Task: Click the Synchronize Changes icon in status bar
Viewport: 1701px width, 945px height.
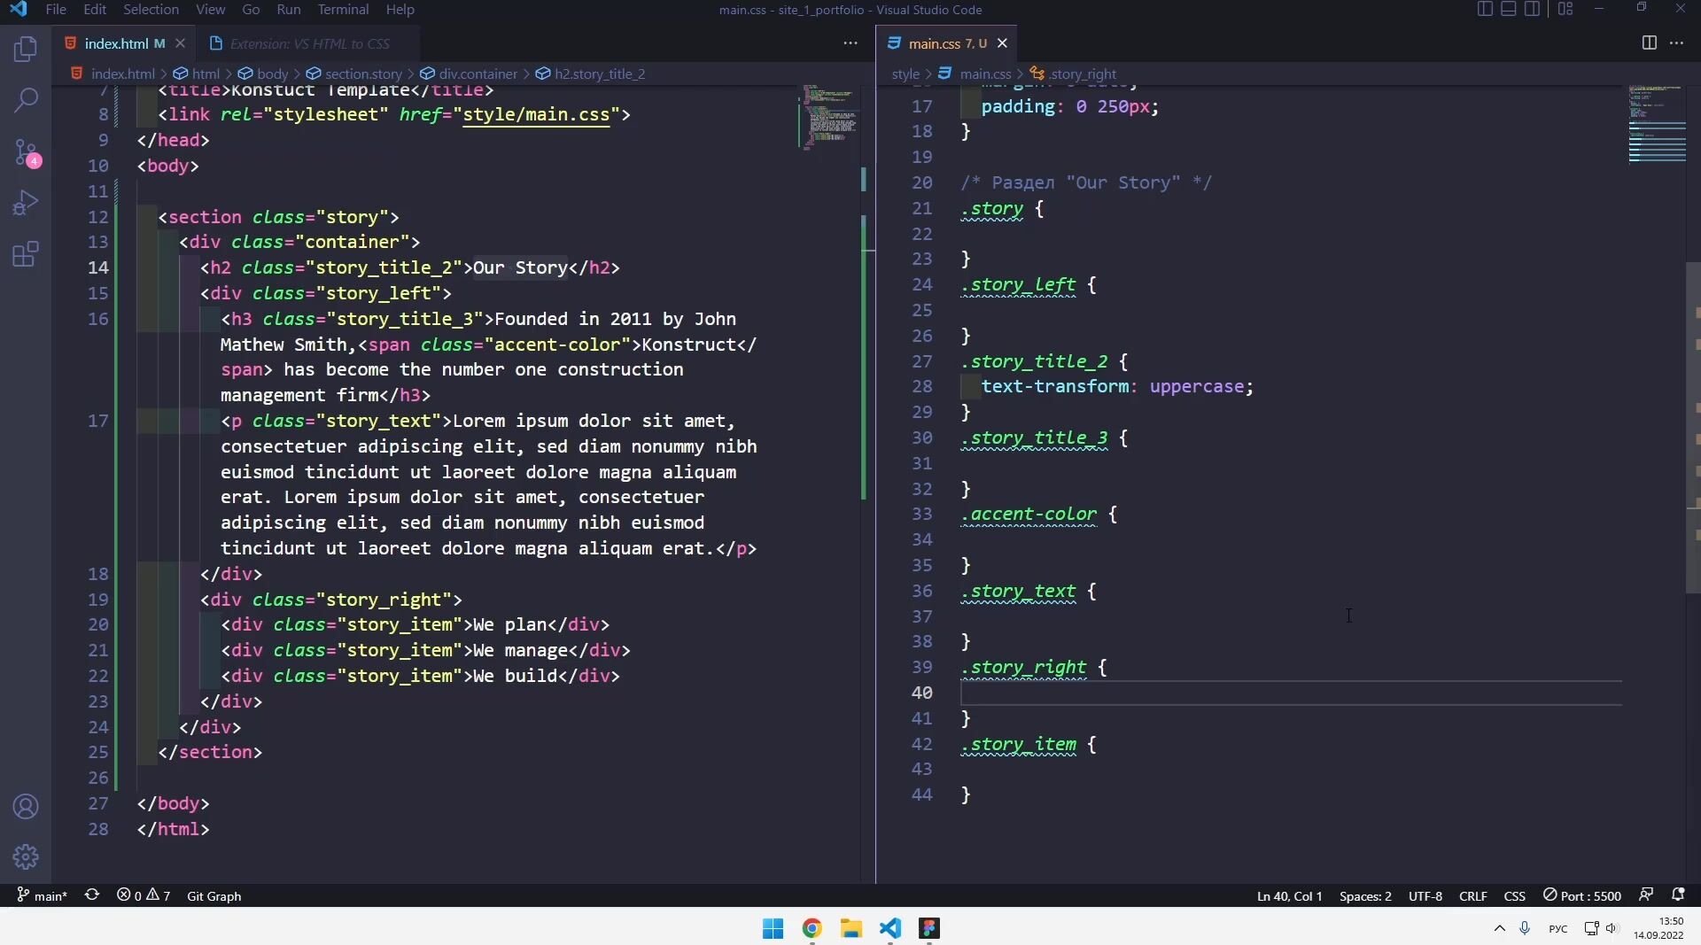Action: pos(91,895)
